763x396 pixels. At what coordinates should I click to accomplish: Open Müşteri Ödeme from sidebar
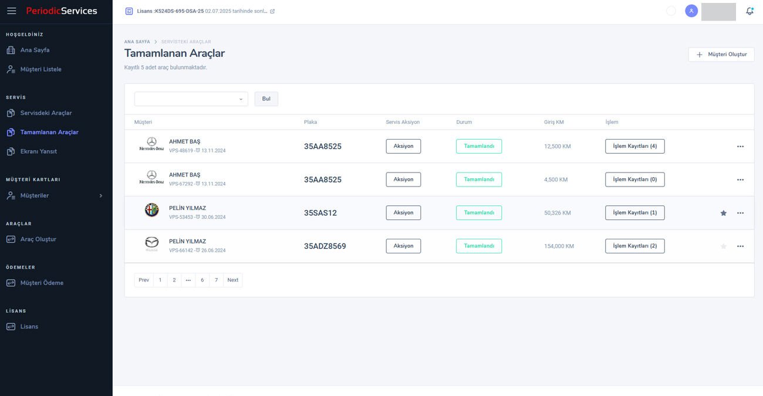click(x=42, y=283)
